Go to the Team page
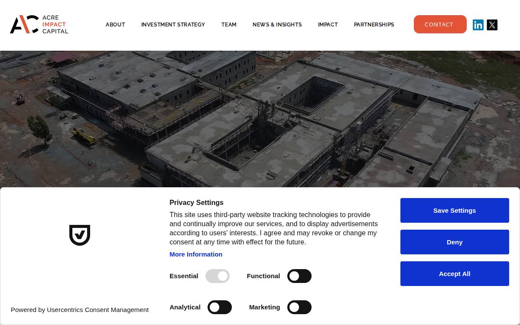520x325 pixels. [x=229, y=25]
